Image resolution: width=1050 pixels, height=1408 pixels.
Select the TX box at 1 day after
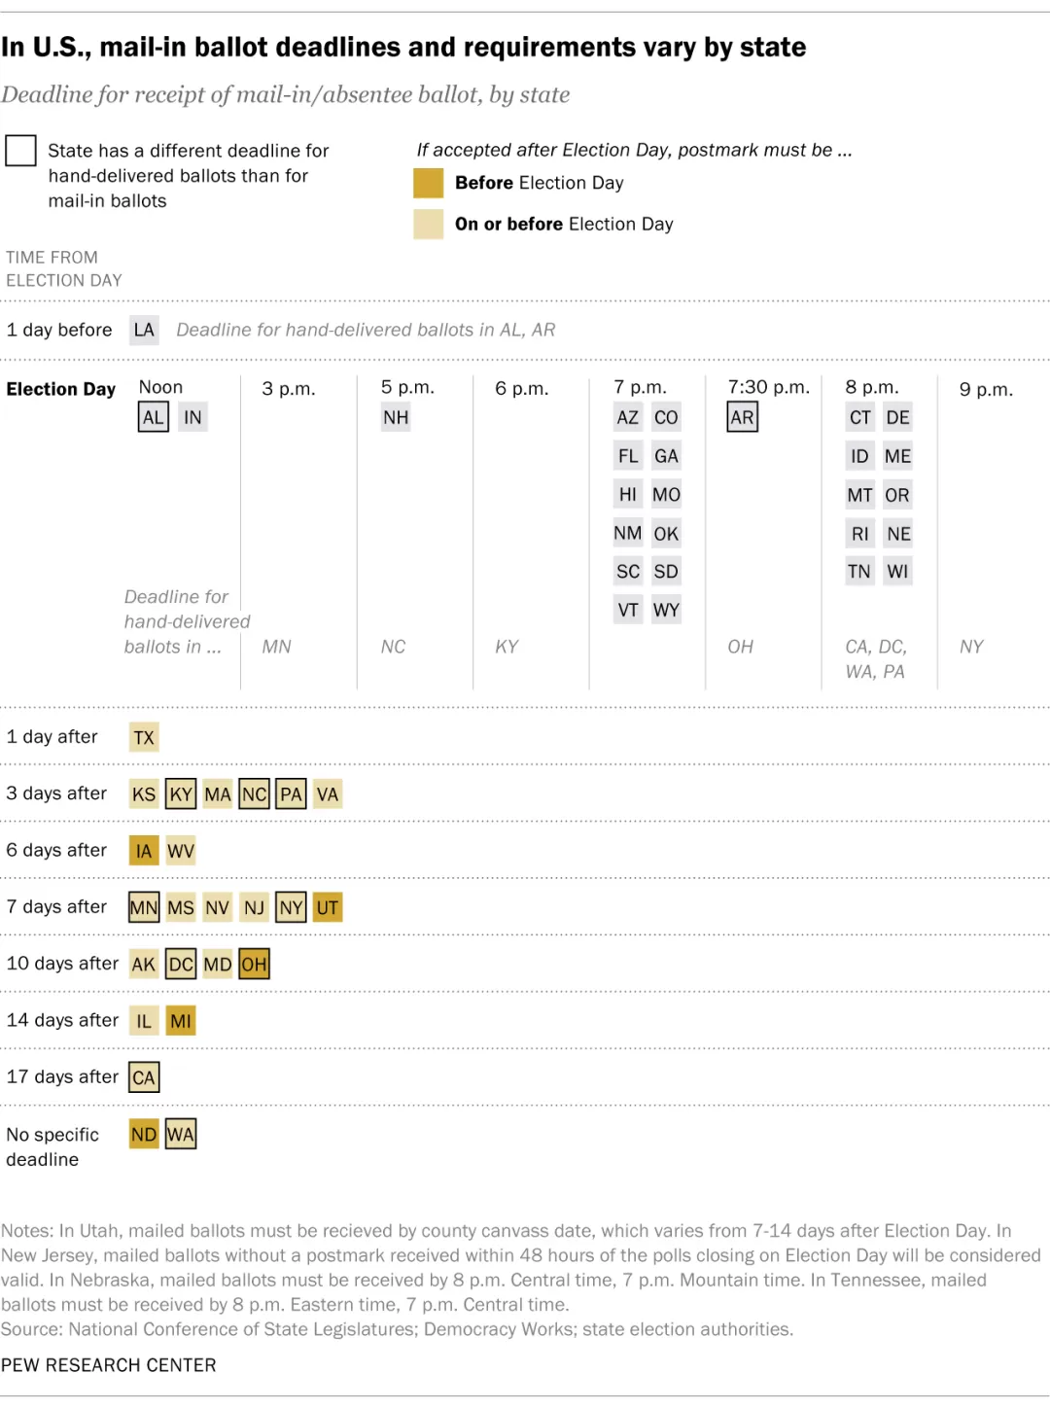144,738
